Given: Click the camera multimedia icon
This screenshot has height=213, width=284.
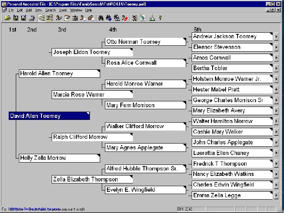Looking at the screenshot, I should 75,18.
